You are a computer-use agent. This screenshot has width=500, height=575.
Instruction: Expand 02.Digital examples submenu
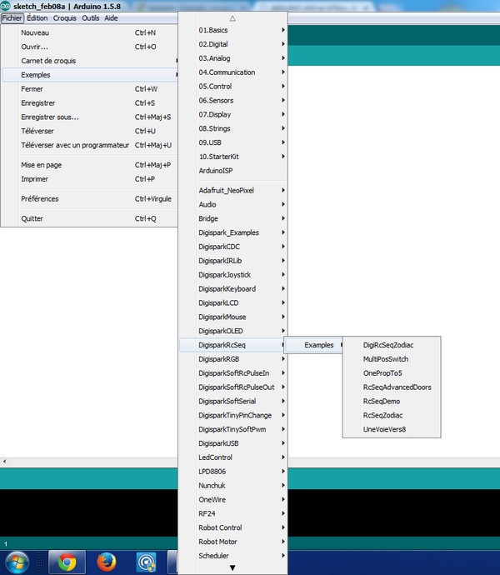pyautogui.click(x=233, y=44)
